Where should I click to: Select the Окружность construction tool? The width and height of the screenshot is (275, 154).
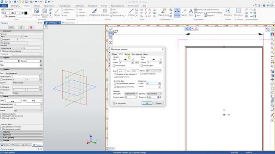click(x=67, y=9)
